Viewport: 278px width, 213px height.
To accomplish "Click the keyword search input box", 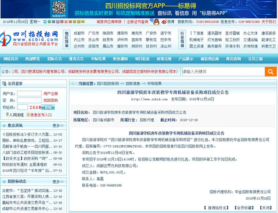I will tap(224, 72).
